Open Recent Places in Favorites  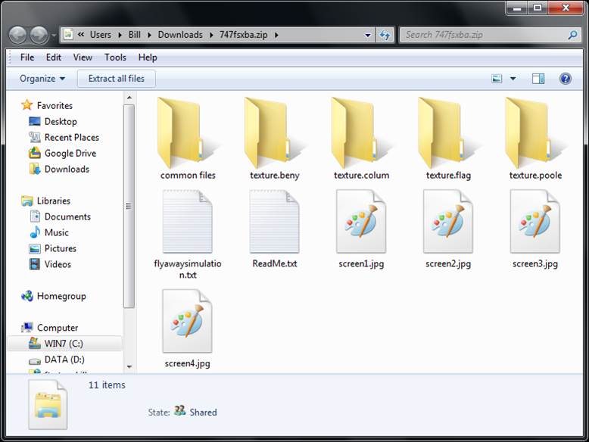tap(71, 138)
